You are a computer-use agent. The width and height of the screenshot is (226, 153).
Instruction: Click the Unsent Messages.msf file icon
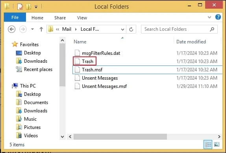tap(77, 86)
